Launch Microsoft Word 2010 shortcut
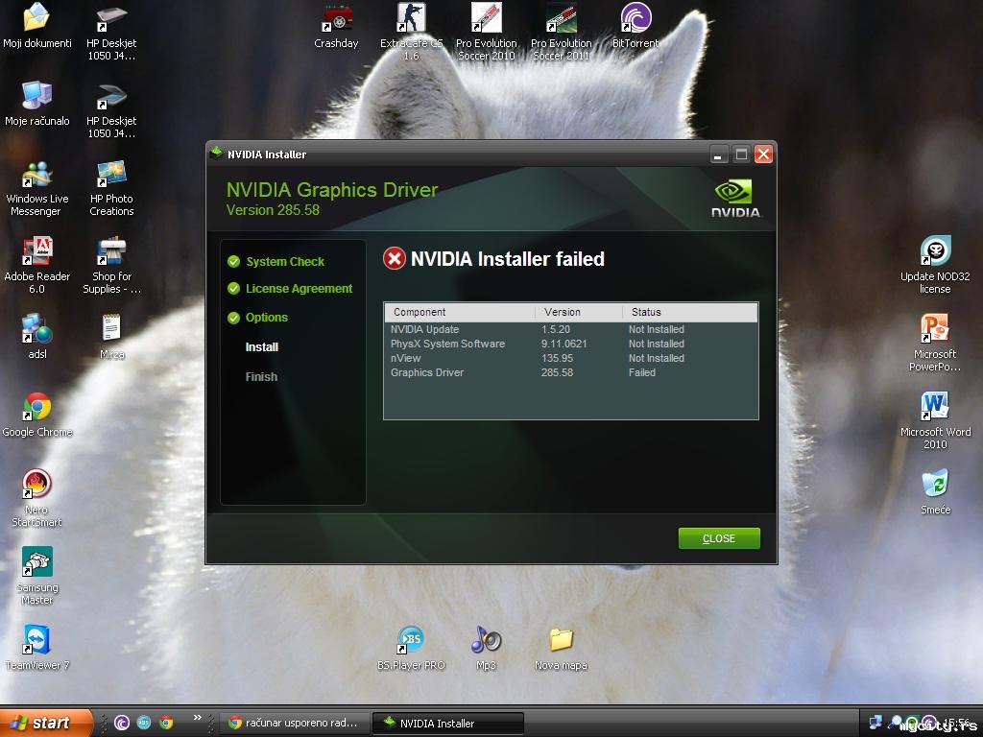This screenshot has width=983, height=737. click(935, 420)
